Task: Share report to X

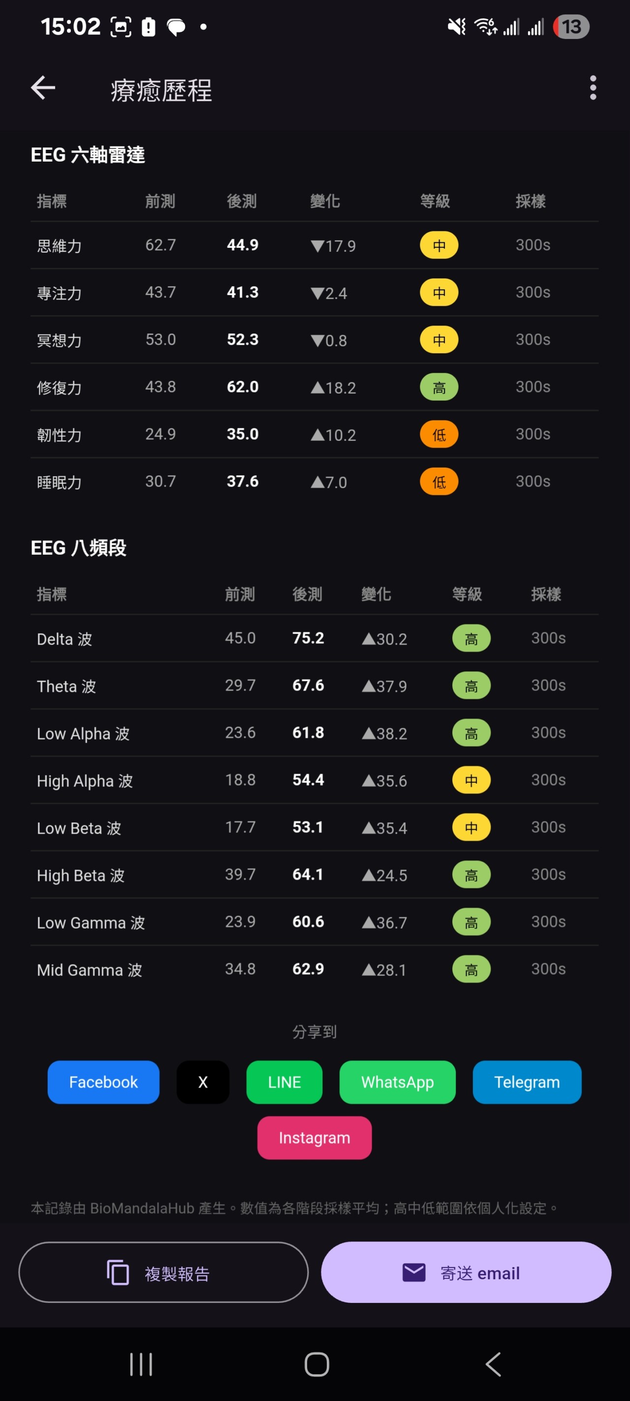Action: coord(203,1082)
